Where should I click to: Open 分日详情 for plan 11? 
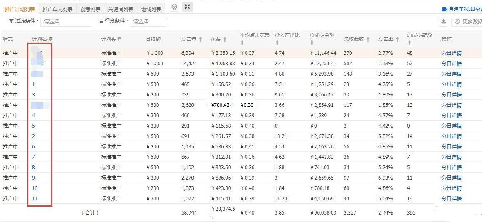tap(452, 199)
